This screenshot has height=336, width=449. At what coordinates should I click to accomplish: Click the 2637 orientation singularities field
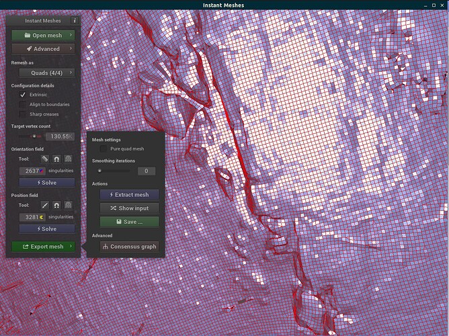[x=32, y=171]
